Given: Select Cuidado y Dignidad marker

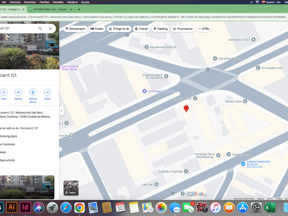Looking at the screenshot, I should pos(186,171).
